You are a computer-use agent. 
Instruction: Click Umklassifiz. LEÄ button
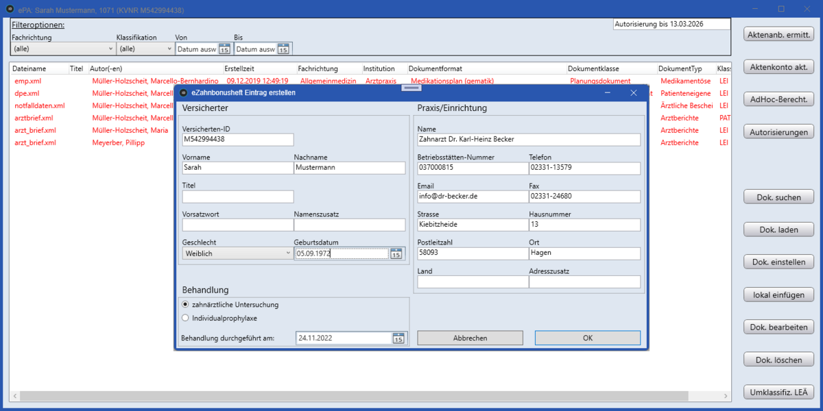click(x=778, y=393)
